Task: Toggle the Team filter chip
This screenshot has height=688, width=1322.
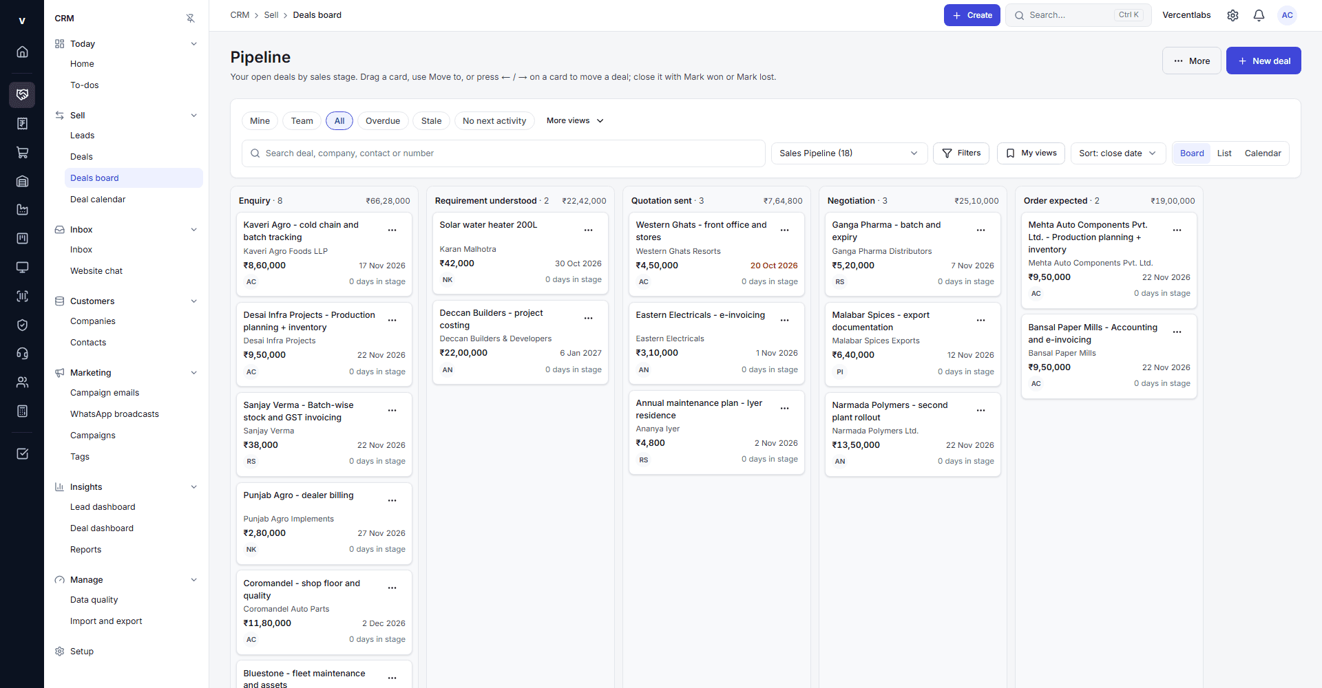Action: (302, 121)
